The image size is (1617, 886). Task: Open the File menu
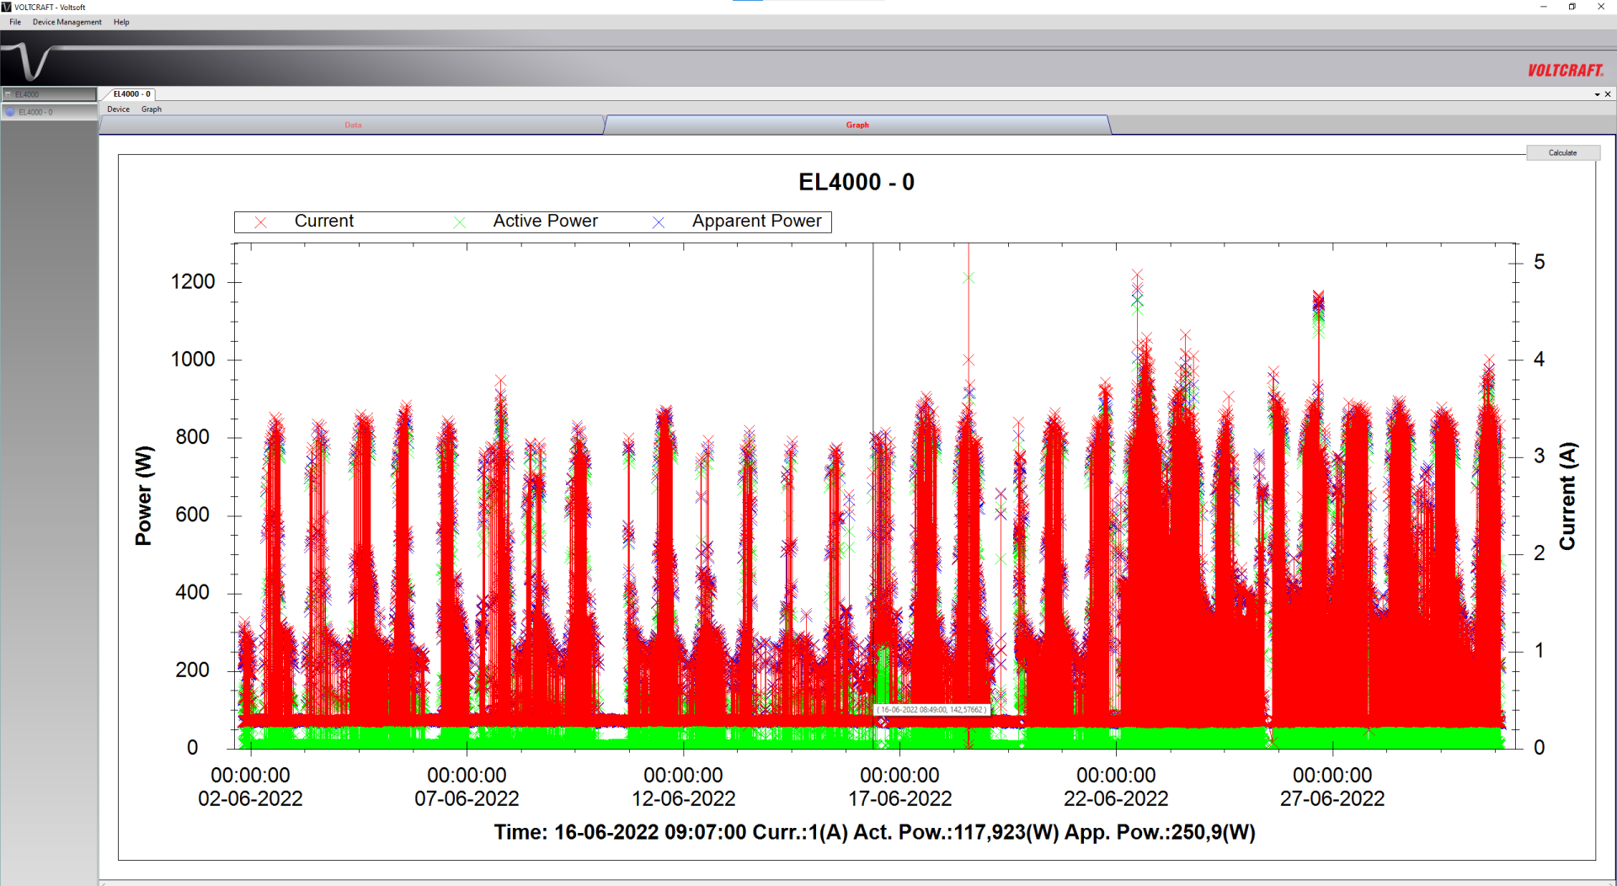15,22
